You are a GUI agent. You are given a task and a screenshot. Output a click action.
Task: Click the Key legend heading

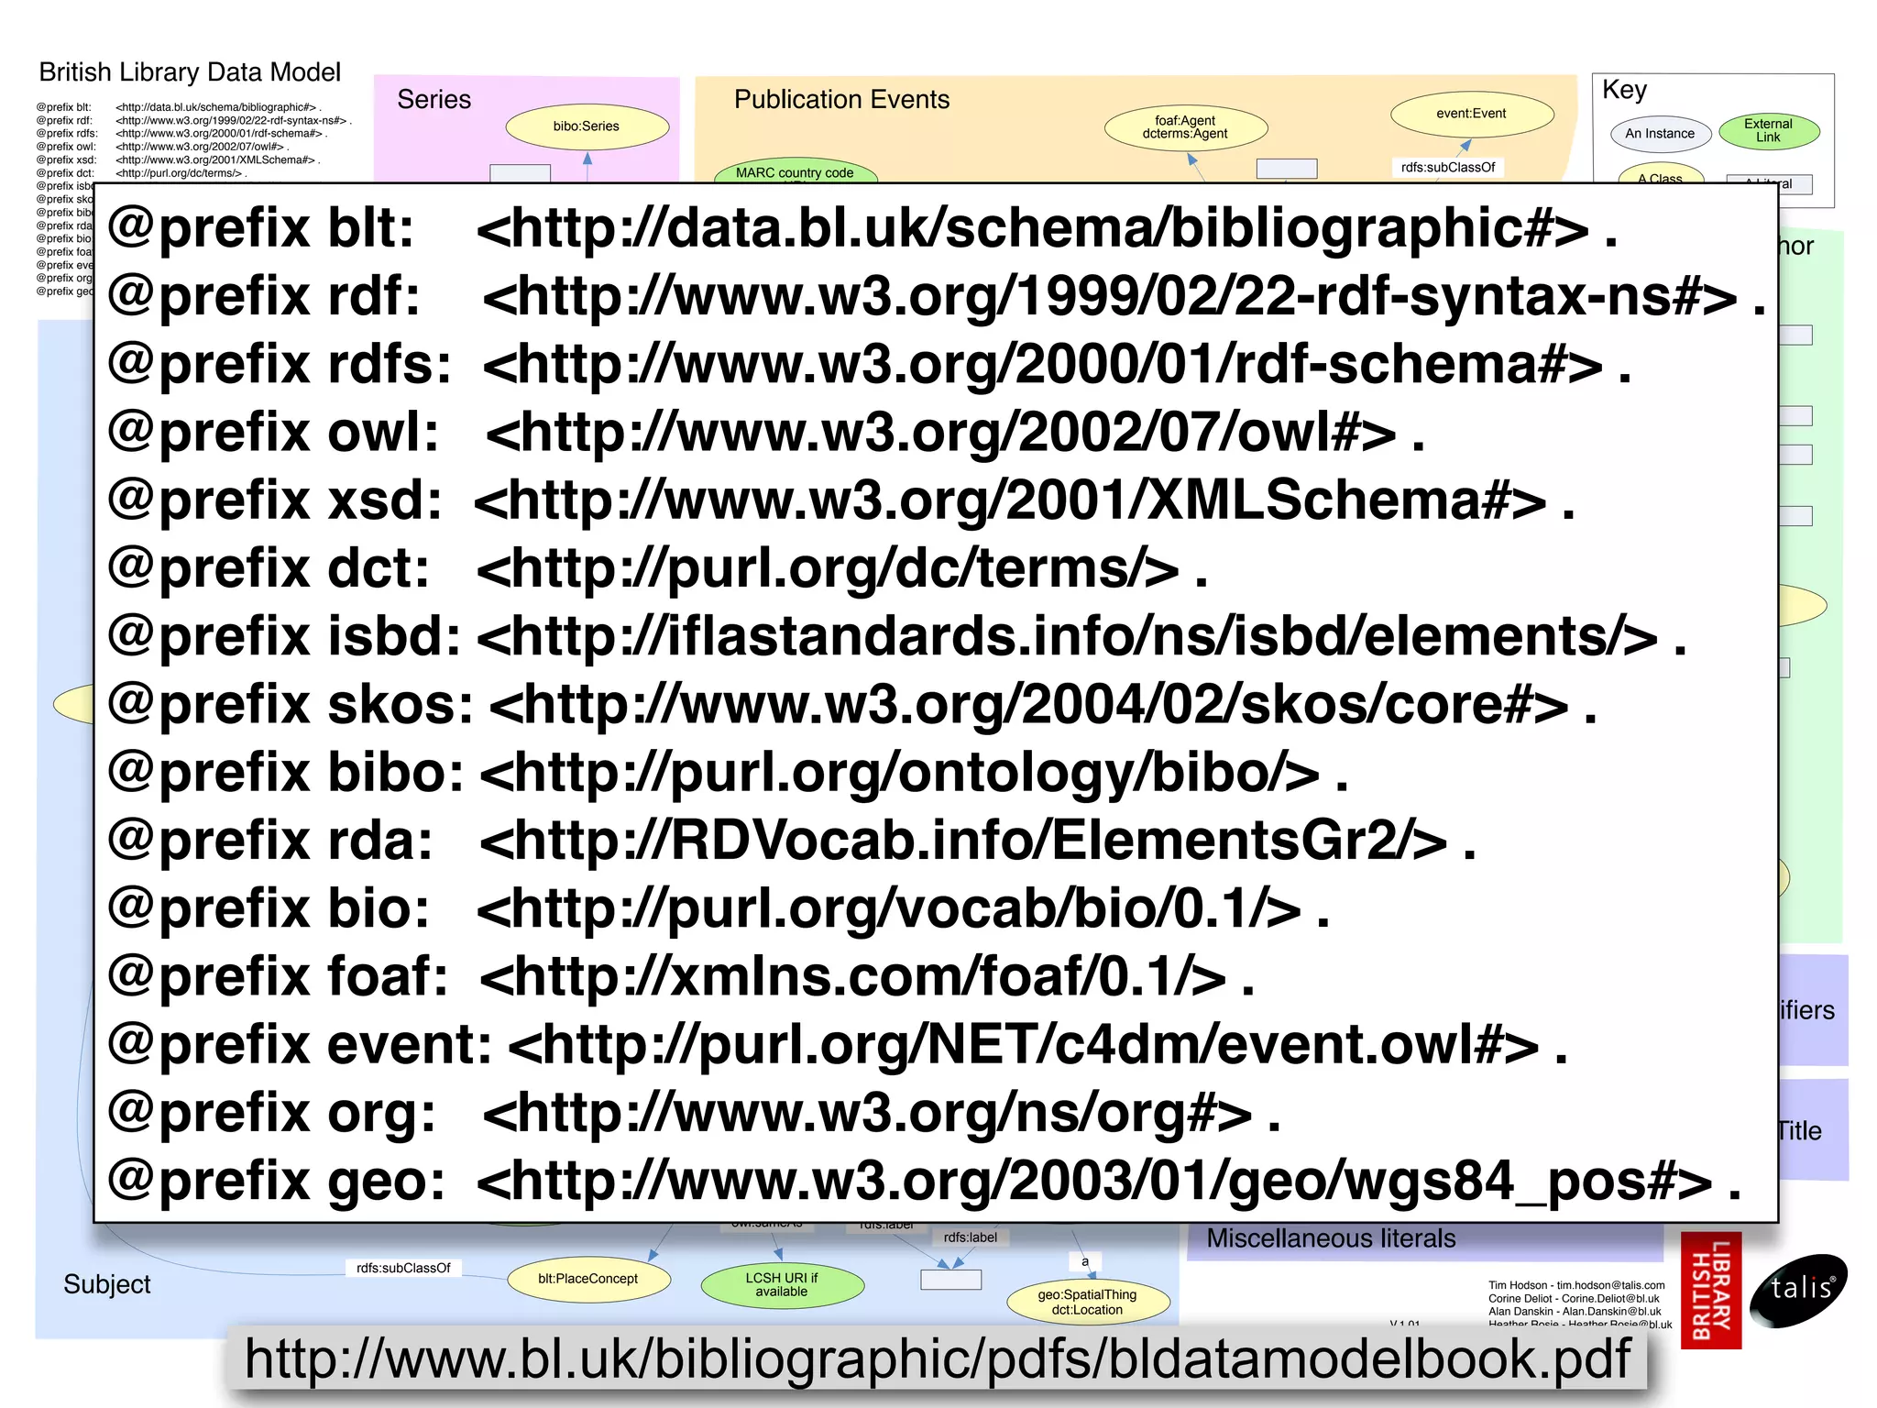point(1624,90)
